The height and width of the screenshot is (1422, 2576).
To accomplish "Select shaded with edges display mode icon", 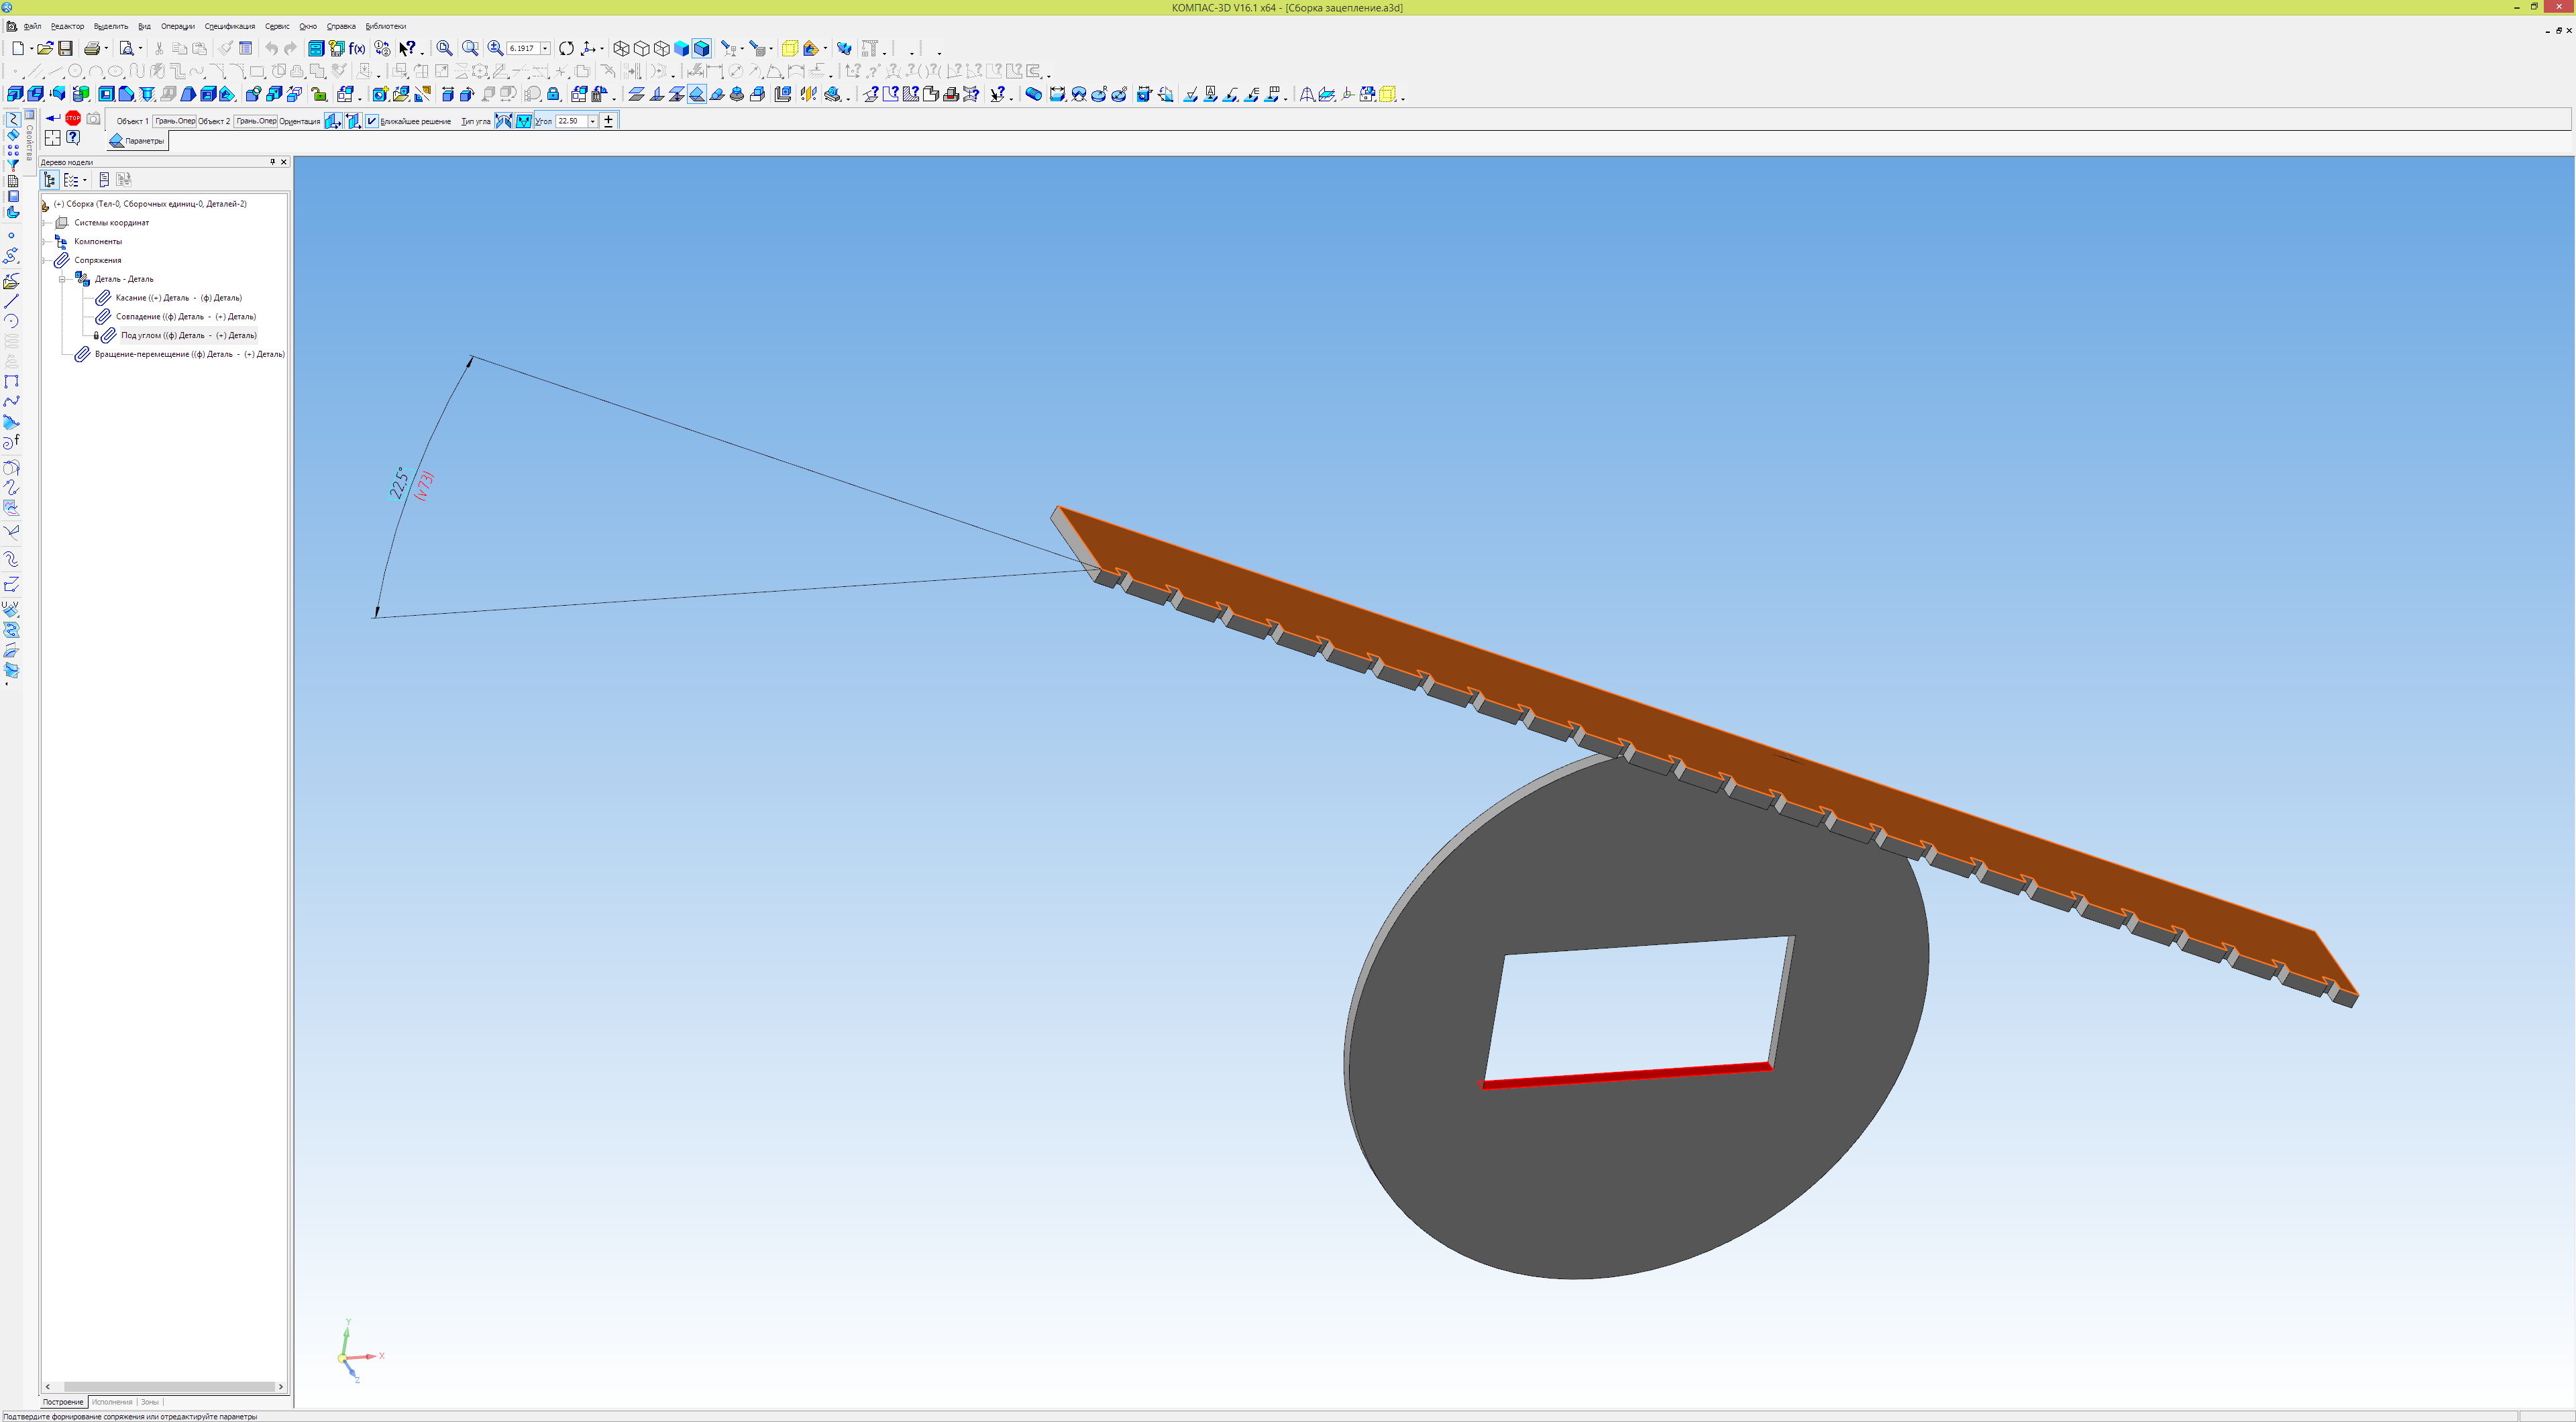I will [702, 48].
